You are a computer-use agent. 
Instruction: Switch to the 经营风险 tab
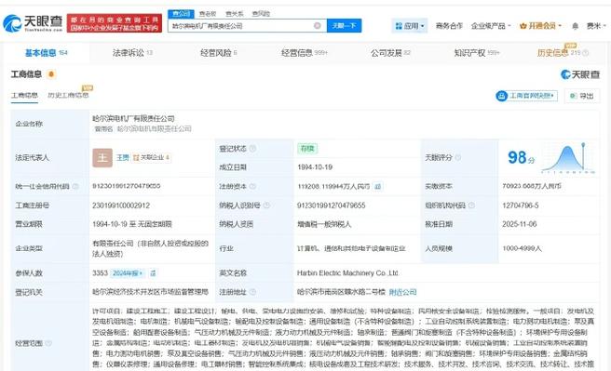coord(219,53)
